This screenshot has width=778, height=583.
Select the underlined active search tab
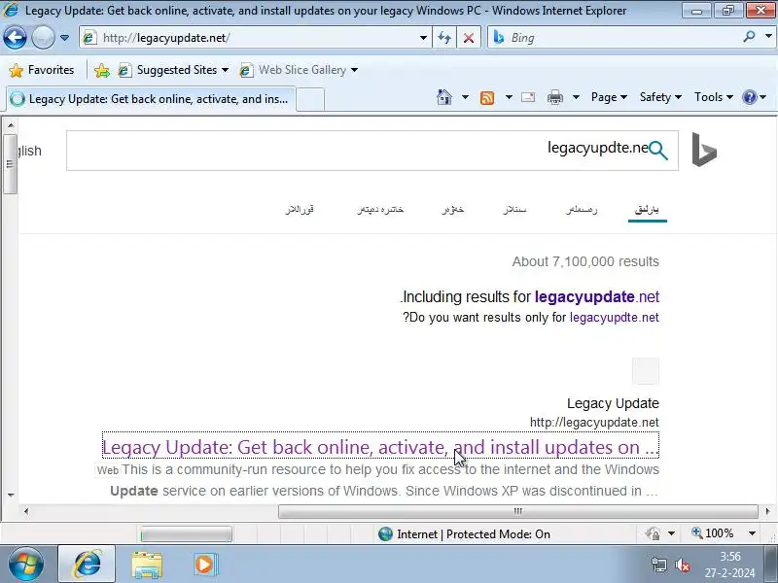coord(647,210)
